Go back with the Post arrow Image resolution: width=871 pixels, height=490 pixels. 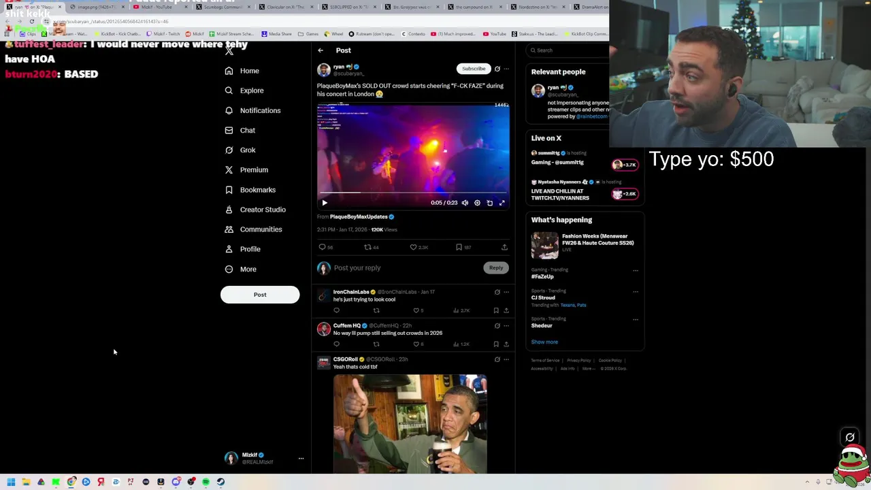[x=321, y=50]
